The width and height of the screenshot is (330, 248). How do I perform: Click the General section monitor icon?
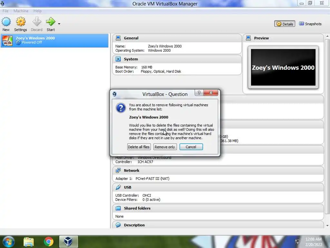coord(118,38)
